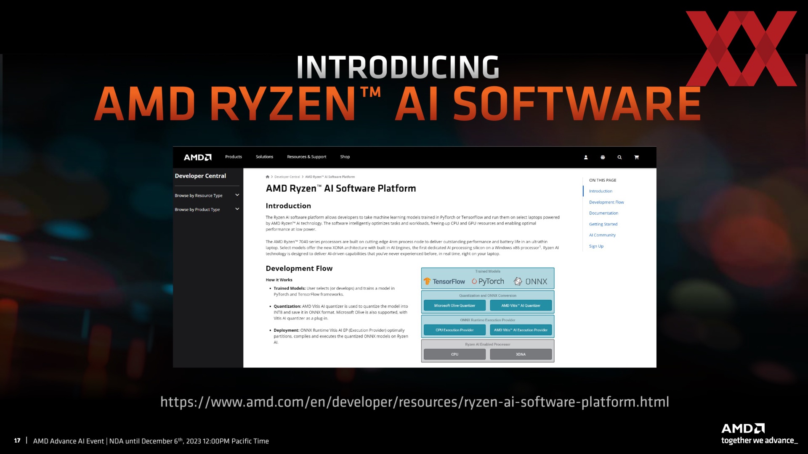Click 'Quantization and ONNX Conversion' diagram label
The image size is (808, 454).
click(487, 296)
